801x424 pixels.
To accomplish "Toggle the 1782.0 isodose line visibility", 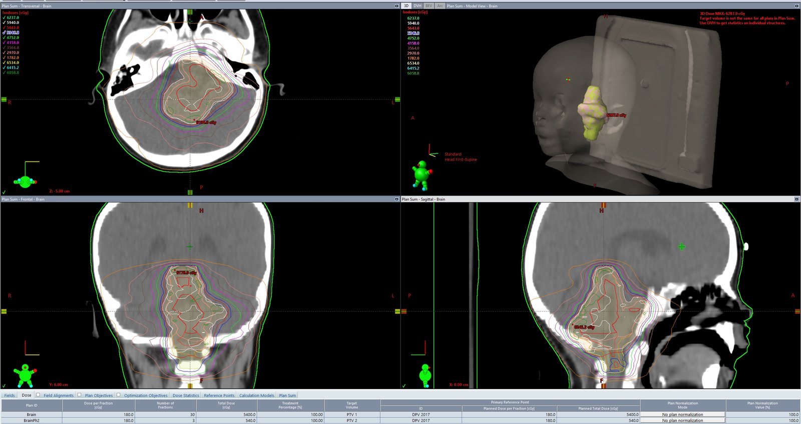I will pyautogui.click(x=5, y=57).
